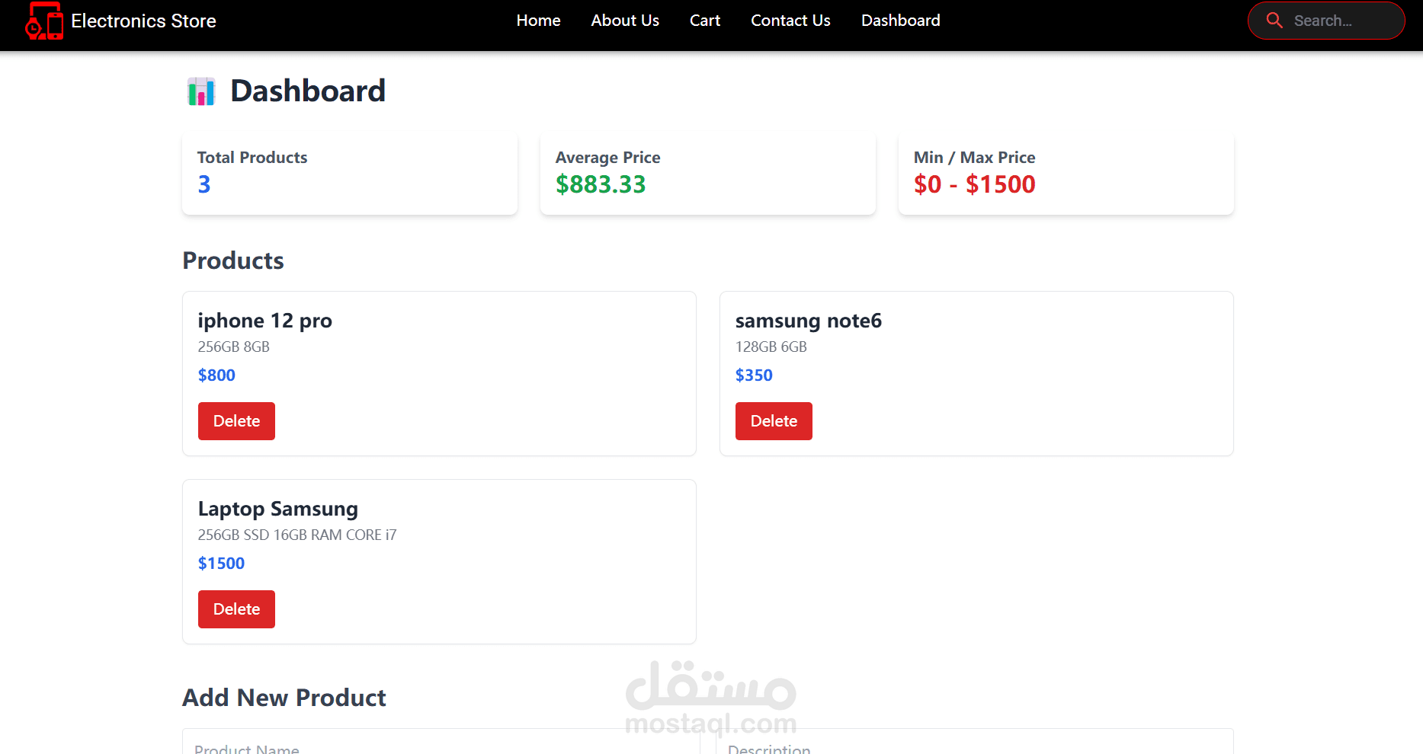Click the Dashboard bar chart icon
The height and width of the screenshot is (754, 1423).
201,91
